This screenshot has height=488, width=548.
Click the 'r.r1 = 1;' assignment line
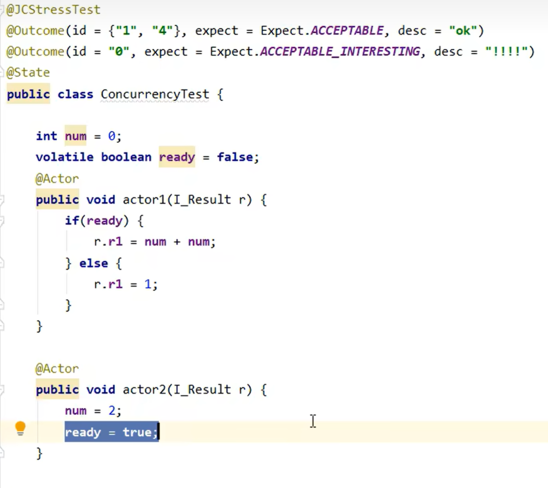coord(126,284)
